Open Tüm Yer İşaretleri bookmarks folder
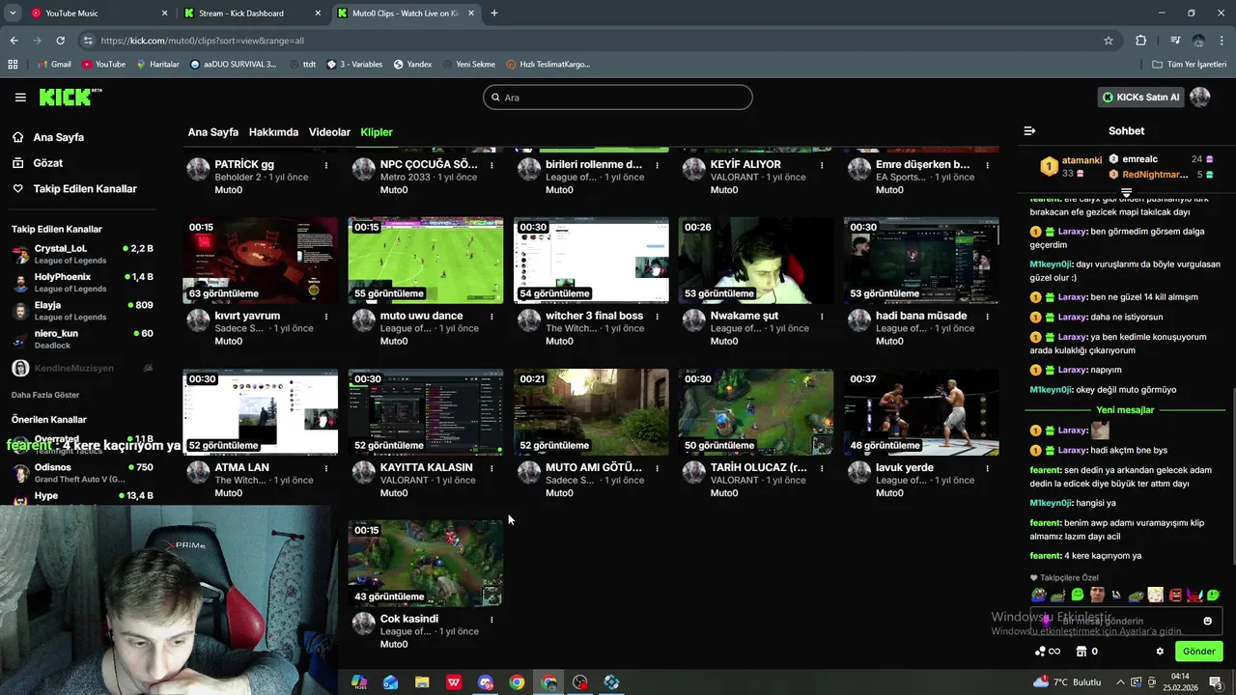 pyautogui.click(x=1190, y=65)
